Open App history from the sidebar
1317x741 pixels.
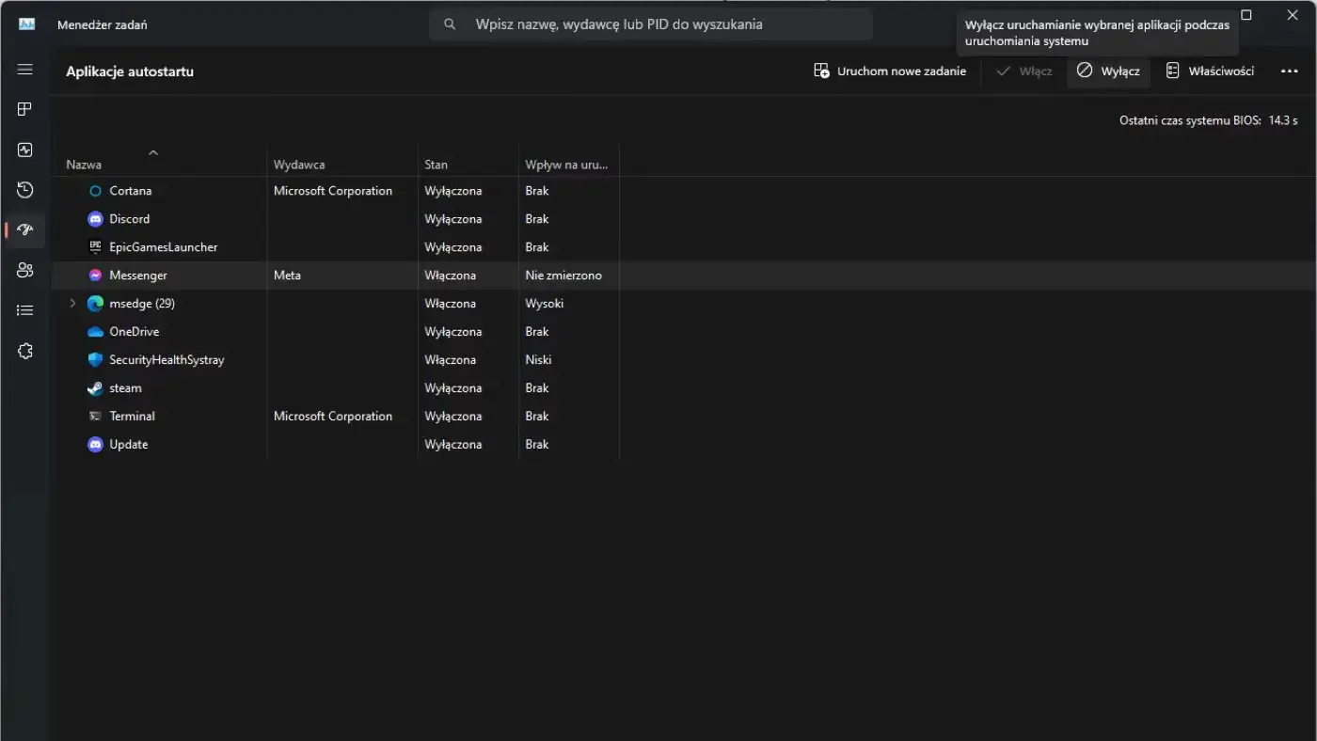pyautogui.click(x=25, y=190)
